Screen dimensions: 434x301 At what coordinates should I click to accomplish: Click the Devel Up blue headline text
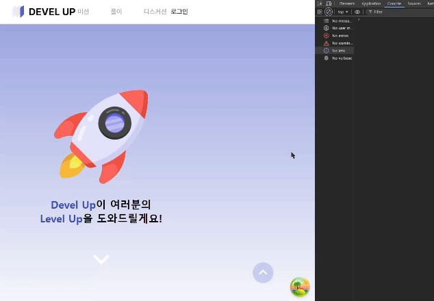tap(73, 205)
